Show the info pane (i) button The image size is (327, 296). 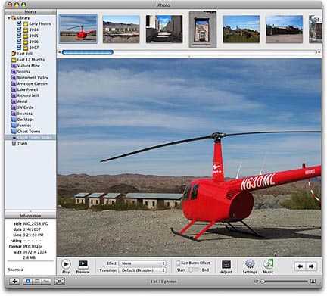pyautogui.click(x=28, y=281)
